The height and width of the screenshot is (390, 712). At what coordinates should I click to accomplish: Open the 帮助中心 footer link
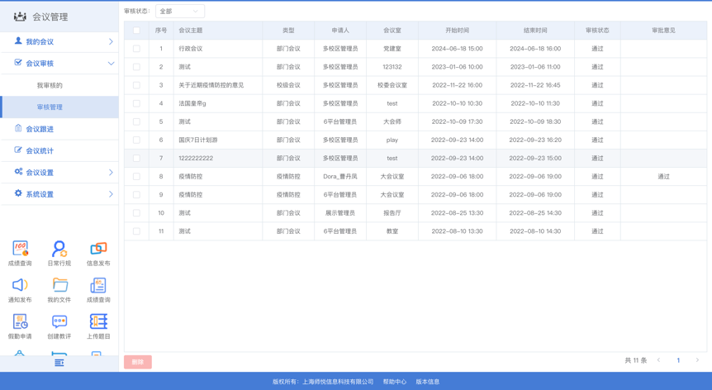[395, 382]
